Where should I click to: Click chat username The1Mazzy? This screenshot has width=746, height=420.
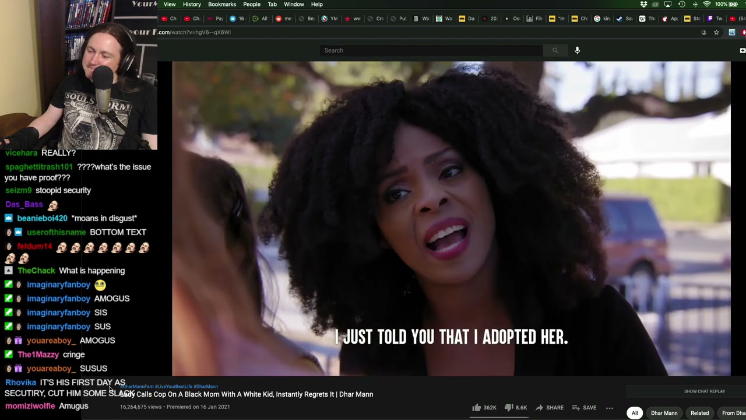38,355
